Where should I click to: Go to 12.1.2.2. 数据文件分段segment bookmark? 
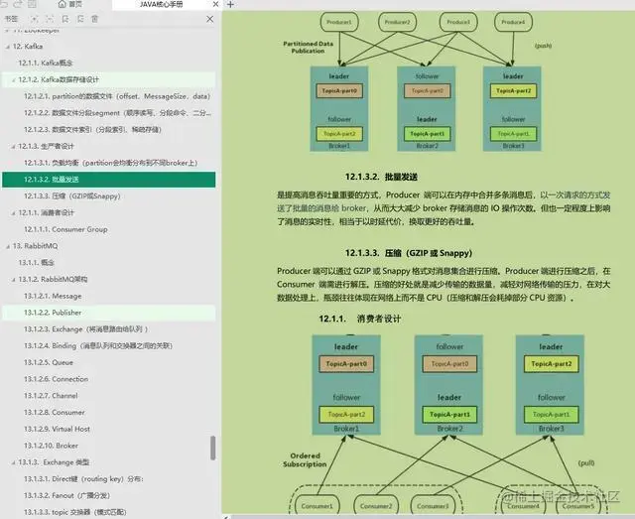[x=117, y=113]
